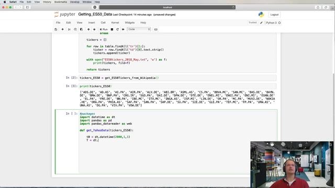The height and width of the screenshot is (188, 335).
Task: Interrupt the kernel with stop icon
Action: (x=112, y=29)
